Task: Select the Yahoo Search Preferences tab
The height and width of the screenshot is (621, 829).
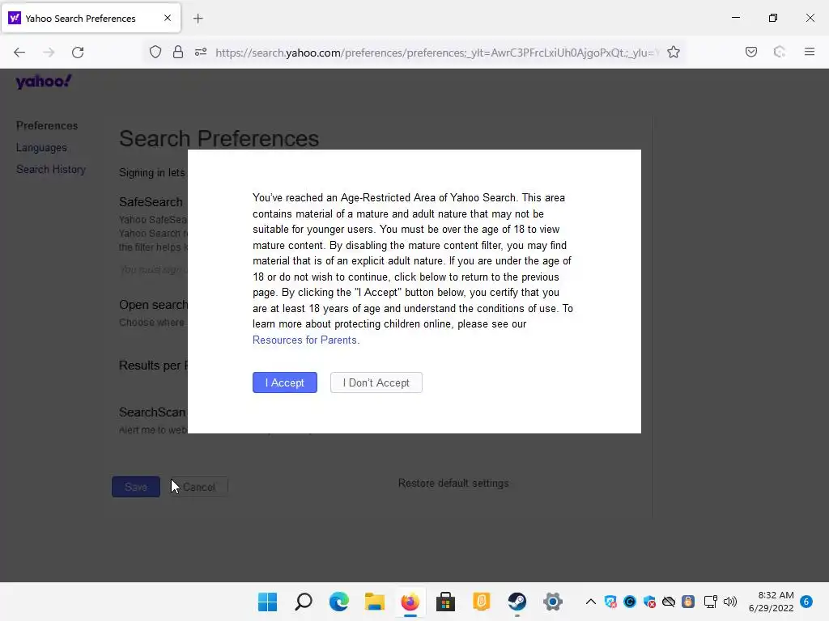Action: pyautogui.click(x=91, y=19)
